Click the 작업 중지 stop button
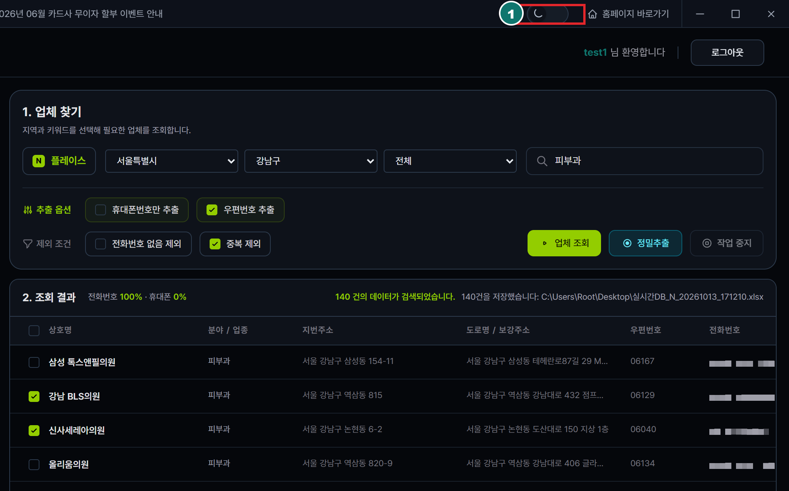The width and height of the screenshot is (789, 491). point(727,243)
